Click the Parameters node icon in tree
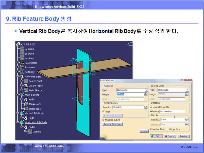 tap(22, 63)
